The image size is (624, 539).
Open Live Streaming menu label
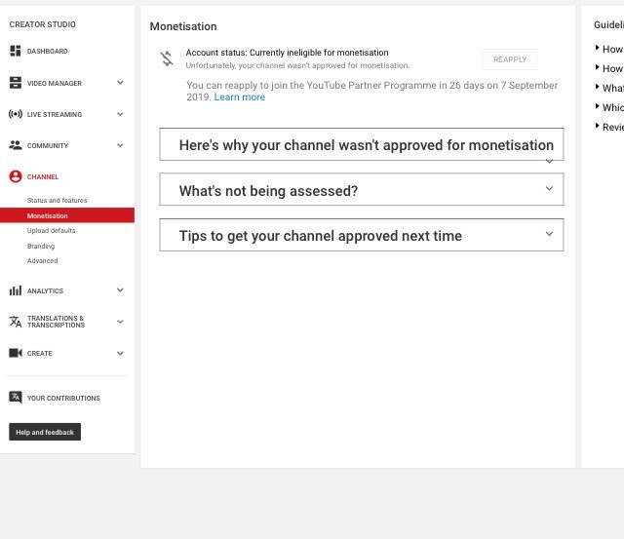(x=55, y=115)
